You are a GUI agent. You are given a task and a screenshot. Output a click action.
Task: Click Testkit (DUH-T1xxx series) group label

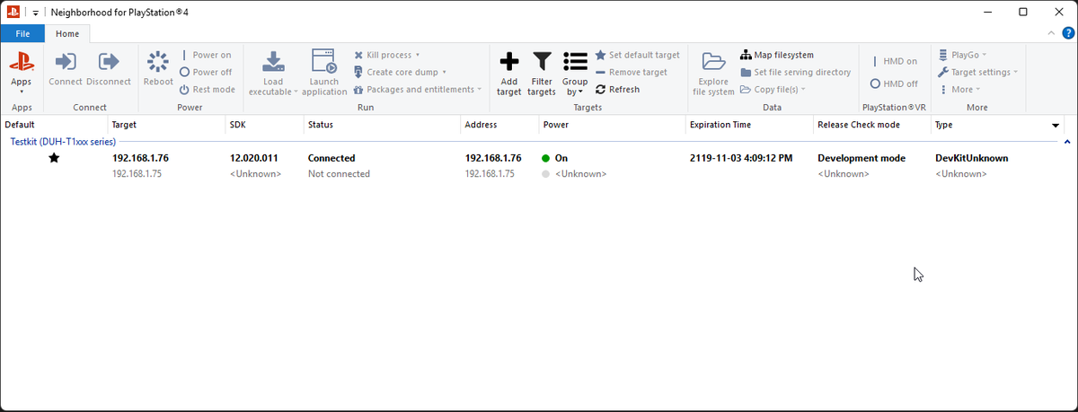click(x=62, y=142)
